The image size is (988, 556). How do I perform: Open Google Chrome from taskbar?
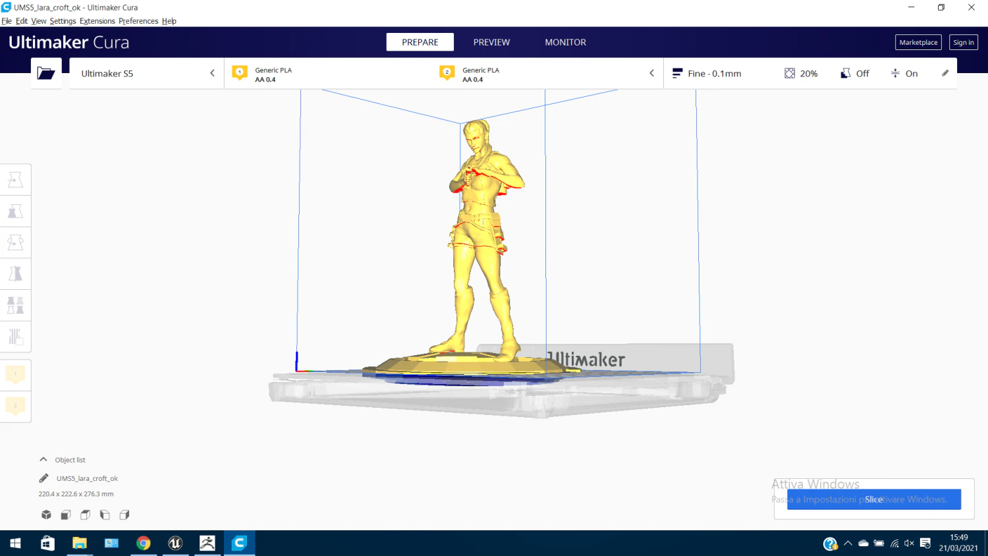[144, 543]
